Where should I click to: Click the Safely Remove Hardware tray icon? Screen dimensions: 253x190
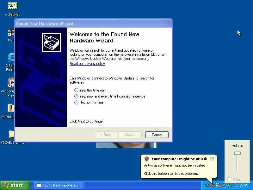pos(207,185)
